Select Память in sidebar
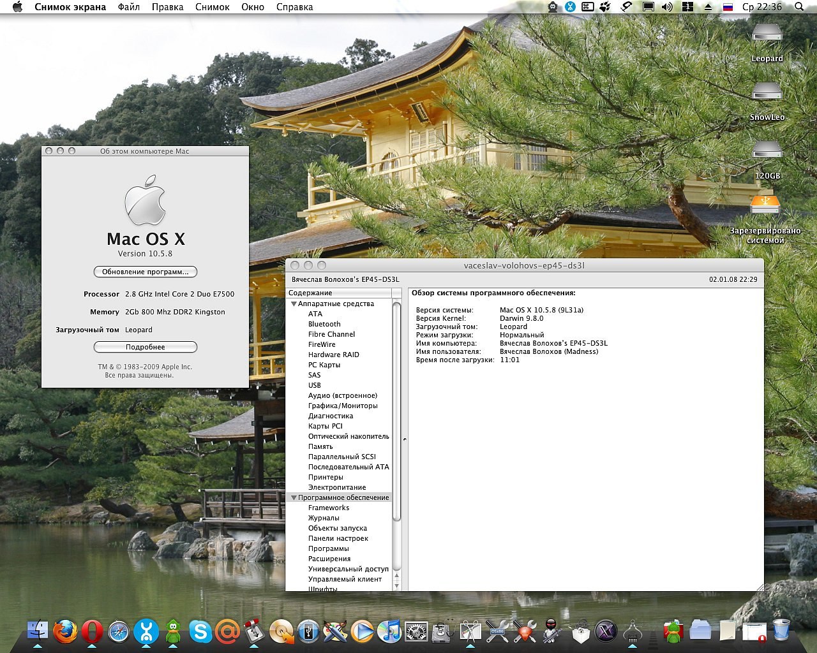This screenshot has width=817, height=653. pos(320,446)
